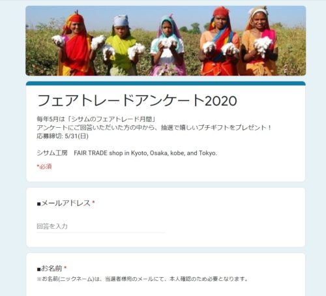Click the シサム工房 FAIR TRADE shop description line
The width and height of the screenshot is (326, 296).
(x=126, y=153)
